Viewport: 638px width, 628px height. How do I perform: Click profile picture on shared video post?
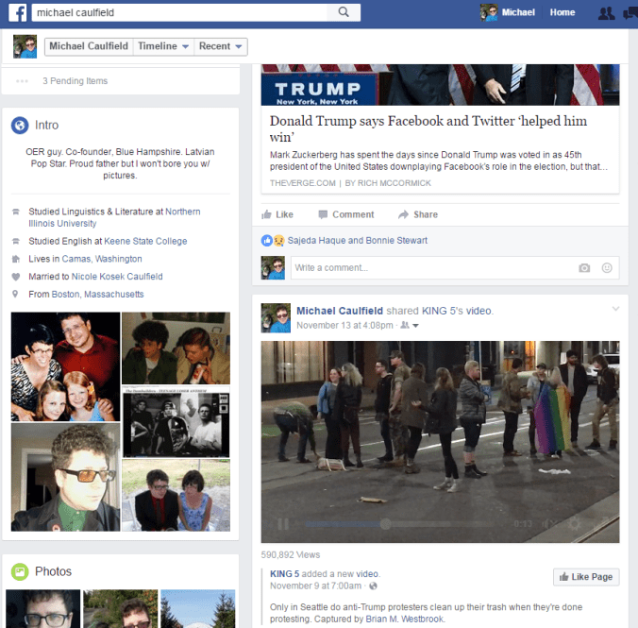coord(276,318)
